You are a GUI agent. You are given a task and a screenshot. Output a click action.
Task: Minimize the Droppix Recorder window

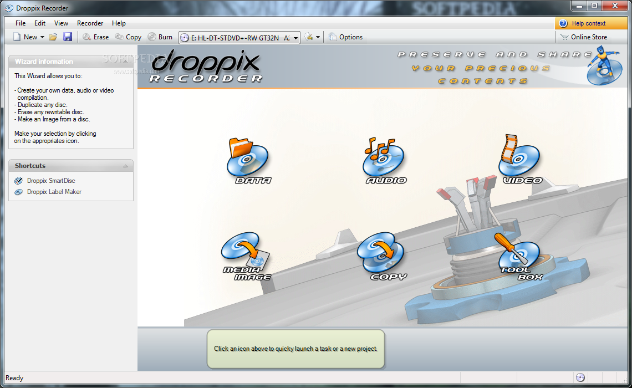tap(579, 6)
